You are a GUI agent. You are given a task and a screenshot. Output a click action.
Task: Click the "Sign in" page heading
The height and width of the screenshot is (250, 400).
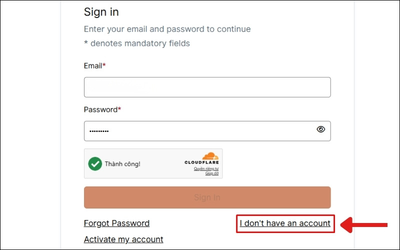coord(101,11)
